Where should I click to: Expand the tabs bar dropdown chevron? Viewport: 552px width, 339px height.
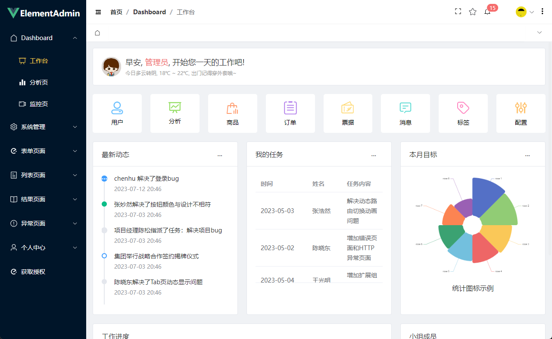point(540,33)
